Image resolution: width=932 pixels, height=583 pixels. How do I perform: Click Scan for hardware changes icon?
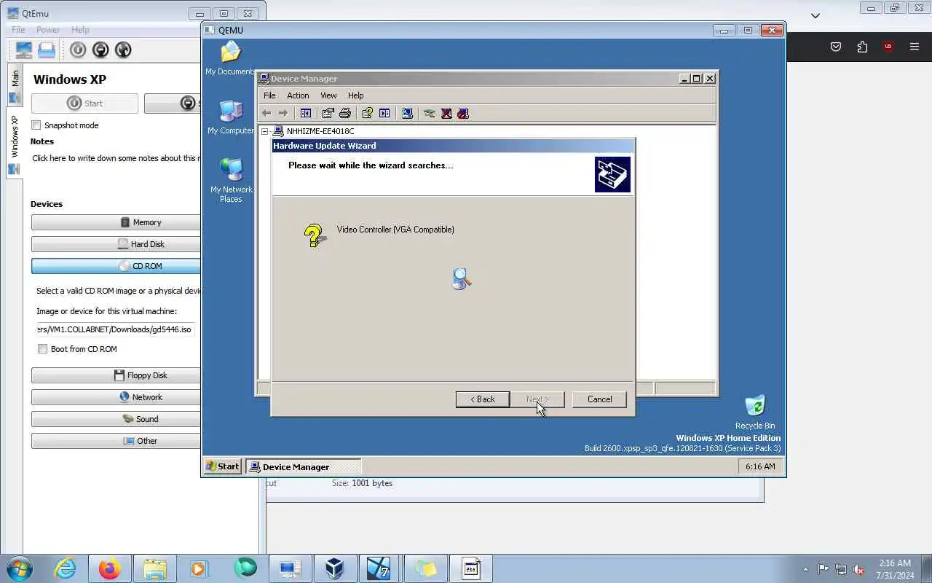(407, 113)
